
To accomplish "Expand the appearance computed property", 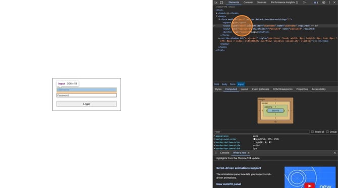I will click(x=214, y=136).
